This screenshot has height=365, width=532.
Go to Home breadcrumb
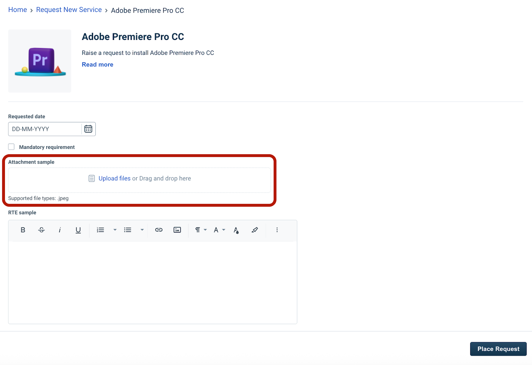click(x=18, y=10)
